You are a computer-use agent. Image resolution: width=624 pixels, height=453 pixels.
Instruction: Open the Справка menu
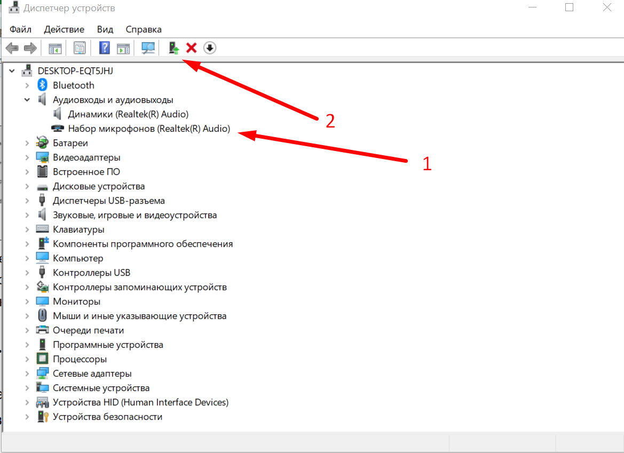pos(144,29)
